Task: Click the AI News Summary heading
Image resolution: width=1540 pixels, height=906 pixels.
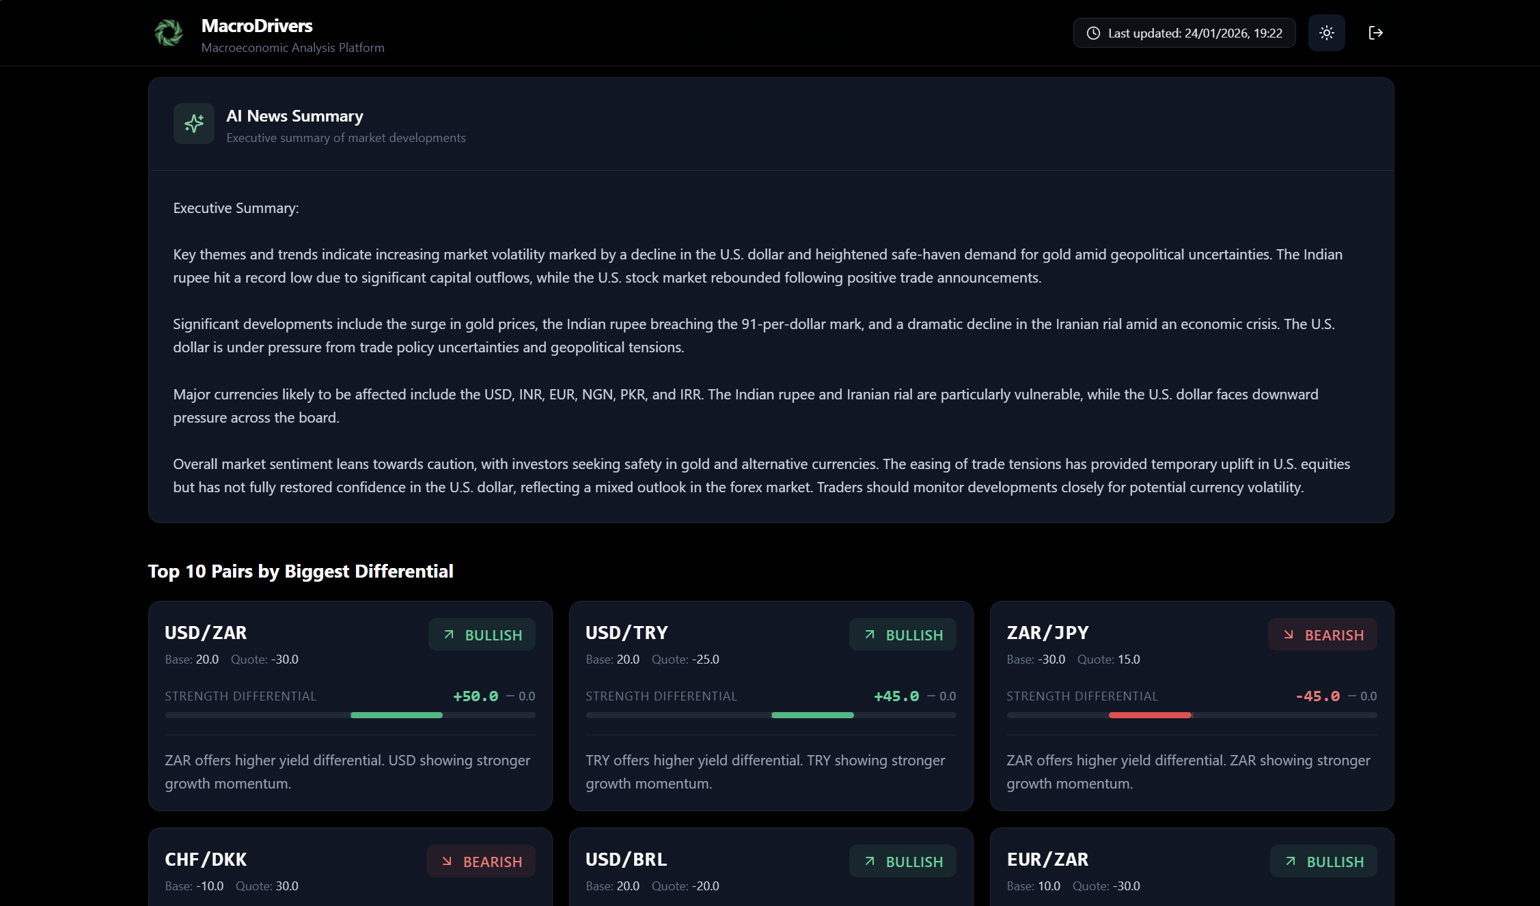Action: (x=294, y=116)
